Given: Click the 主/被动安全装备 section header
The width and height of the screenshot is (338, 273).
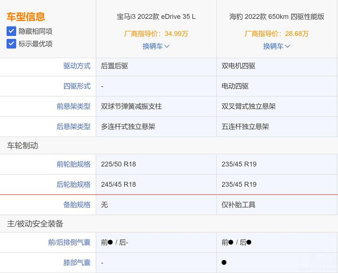Looking at the screenshot, I should click(35, 224).
